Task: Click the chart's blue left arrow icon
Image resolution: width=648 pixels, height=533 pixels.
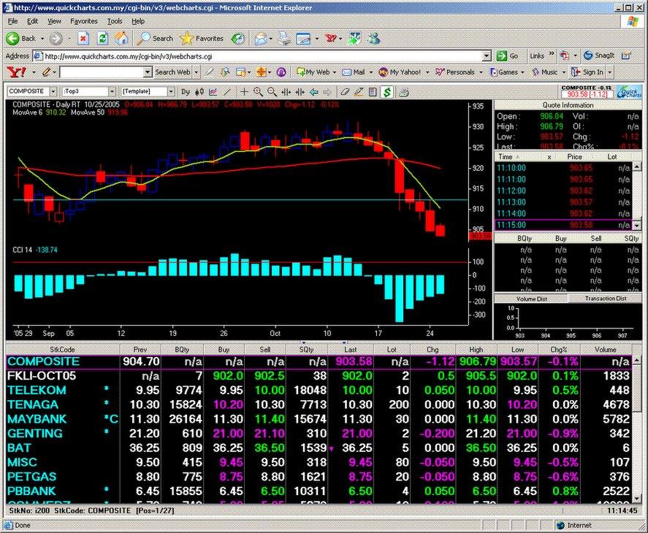Action: pyautogui.click(x=314, y=92)
